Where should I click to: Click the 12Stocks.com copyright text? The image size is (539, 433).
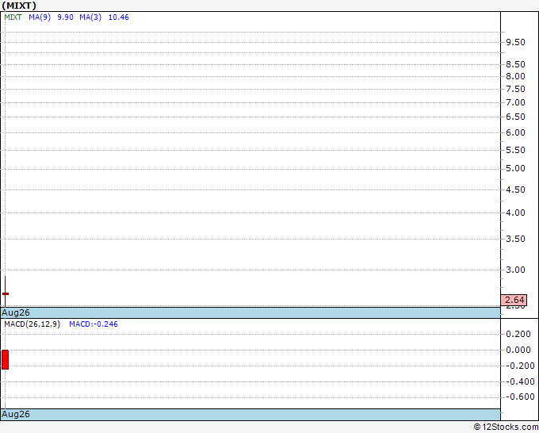pyautogui.click(x=506, y=427)
